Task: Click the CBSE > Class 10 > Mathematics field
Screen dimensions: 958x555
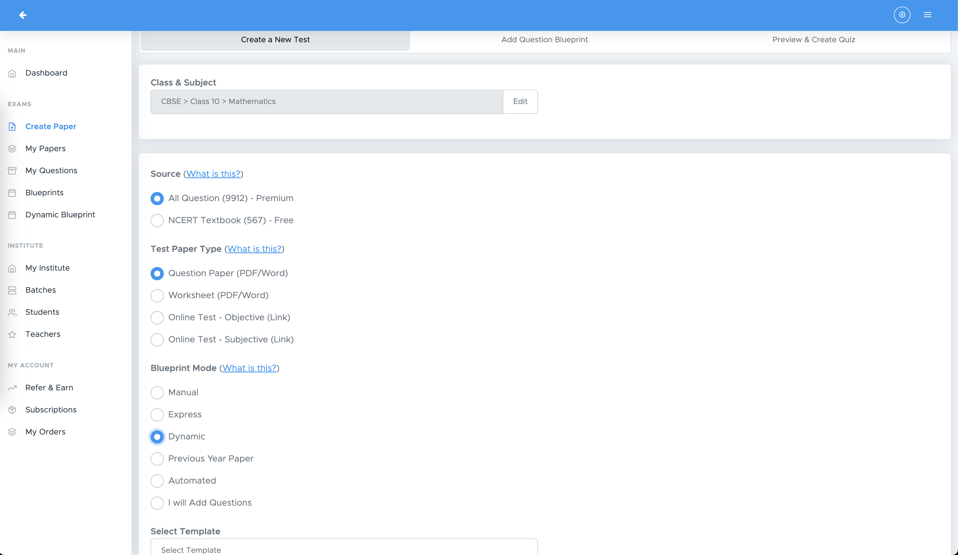Action: (x=327, y=102)
